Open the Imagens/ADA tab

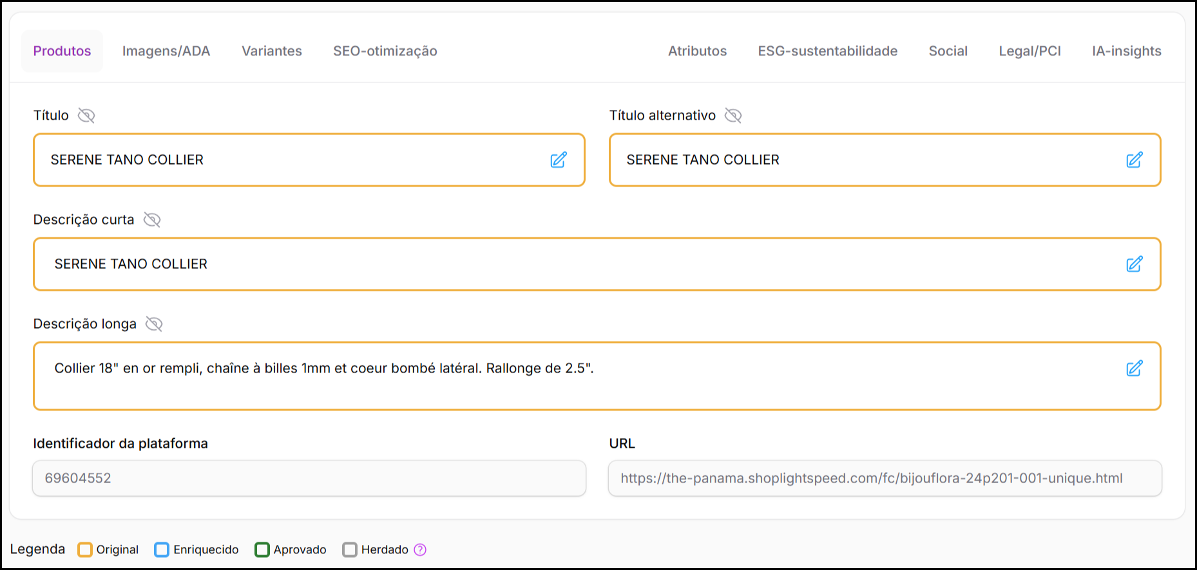166,51
